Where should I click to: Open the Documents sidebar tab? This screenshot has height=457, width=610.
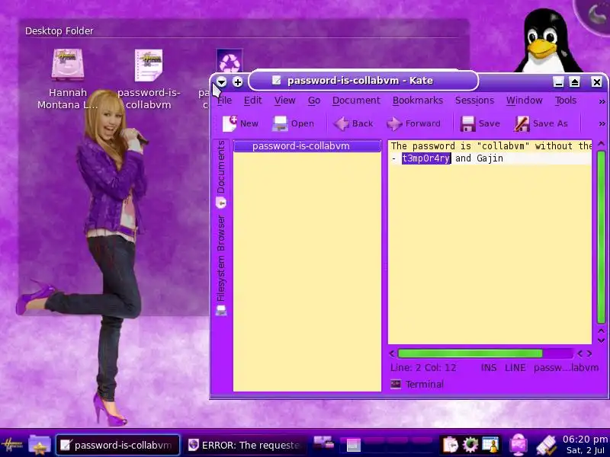(x=221, y=174)
